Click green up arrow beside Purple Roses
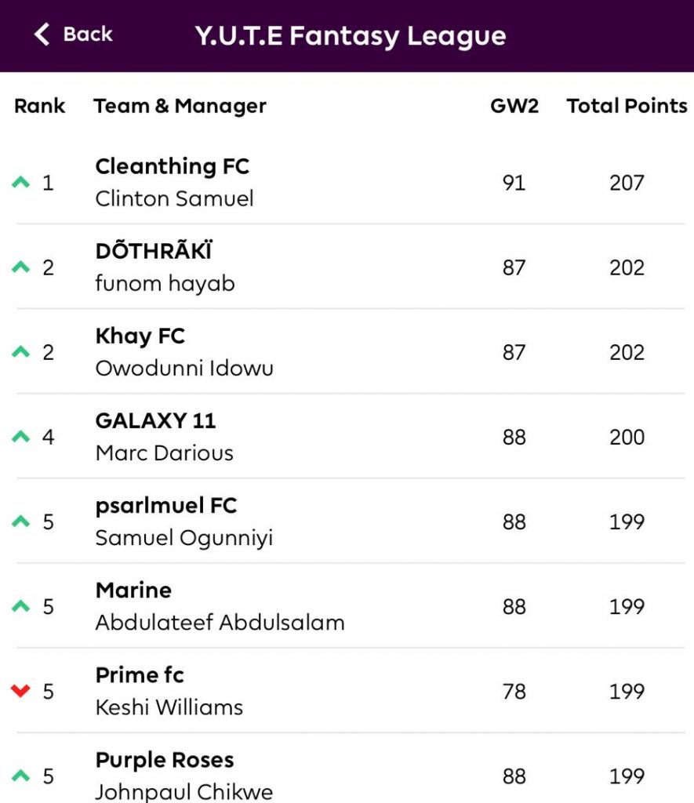The width and height of the screenshot is (694, 803). click(x=21, y=776)
